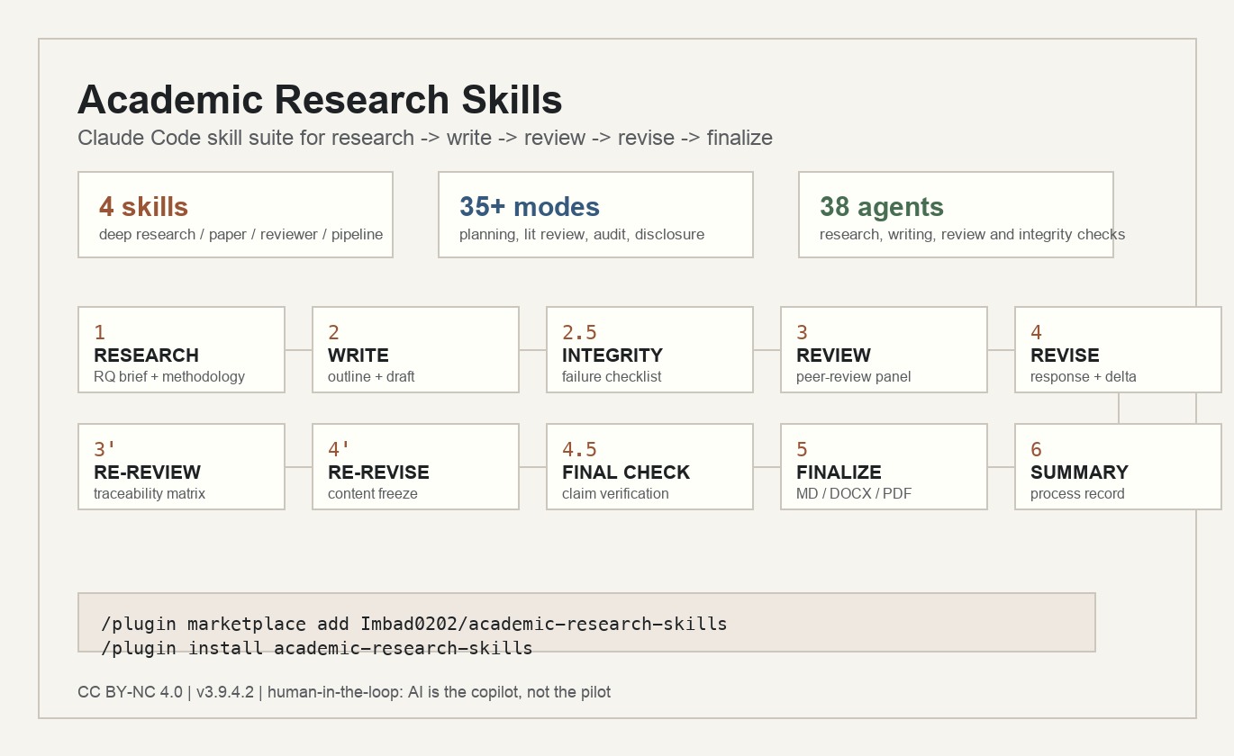Select 'deep research / paper / reviewer / pipeline' text
Screen dimensions: 1234x756
pos(240,234)
